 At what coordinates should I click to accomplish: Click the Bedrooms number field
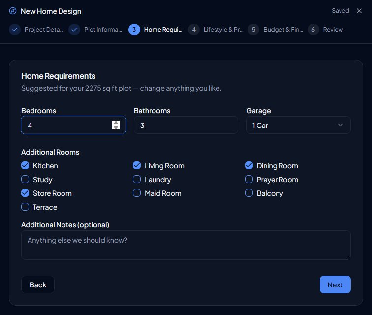click(x=73, y=125)
